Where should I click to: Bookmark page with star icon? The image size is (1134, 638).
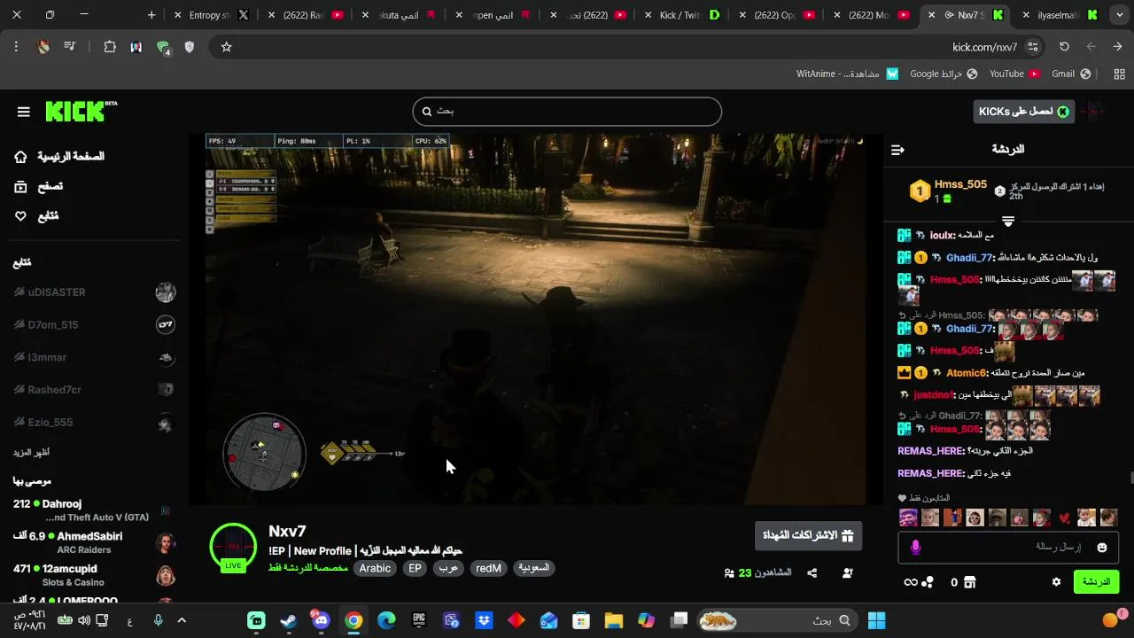(226, 47)
